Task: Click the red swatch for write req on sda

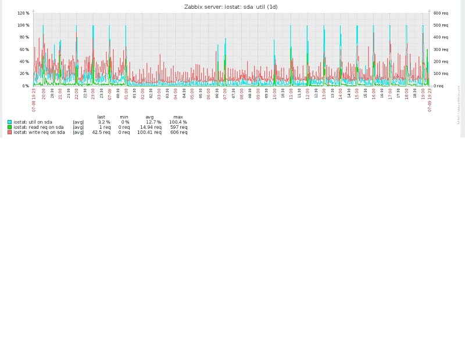Action: 10,132
